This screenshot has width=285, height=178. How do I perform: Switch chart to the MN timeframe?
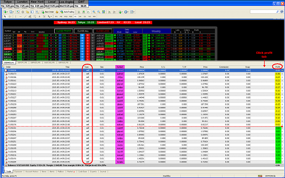(x=94, y=16)
